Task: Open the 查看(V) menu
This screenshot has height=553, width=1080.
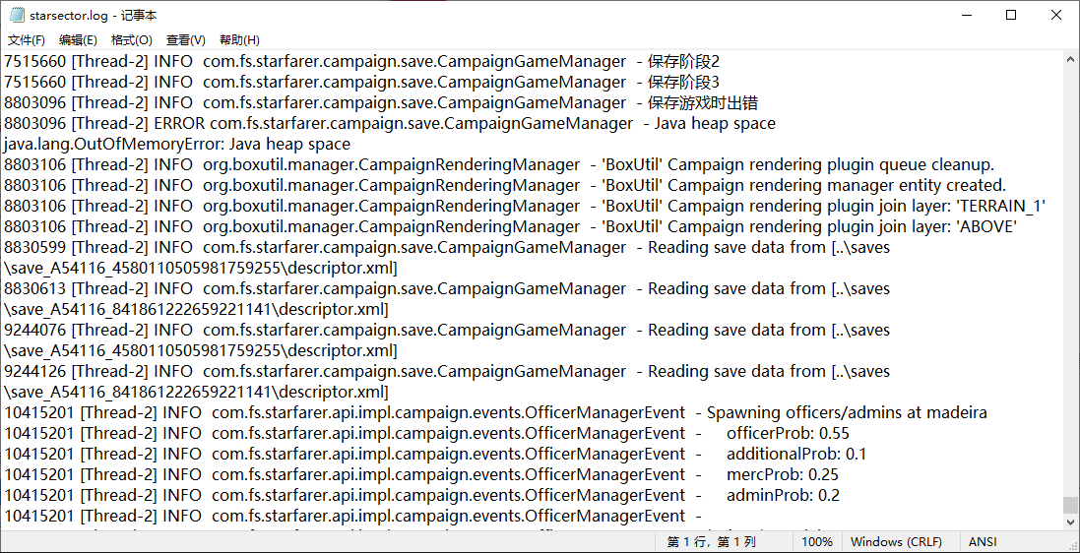Action: [x=185, y=40]
